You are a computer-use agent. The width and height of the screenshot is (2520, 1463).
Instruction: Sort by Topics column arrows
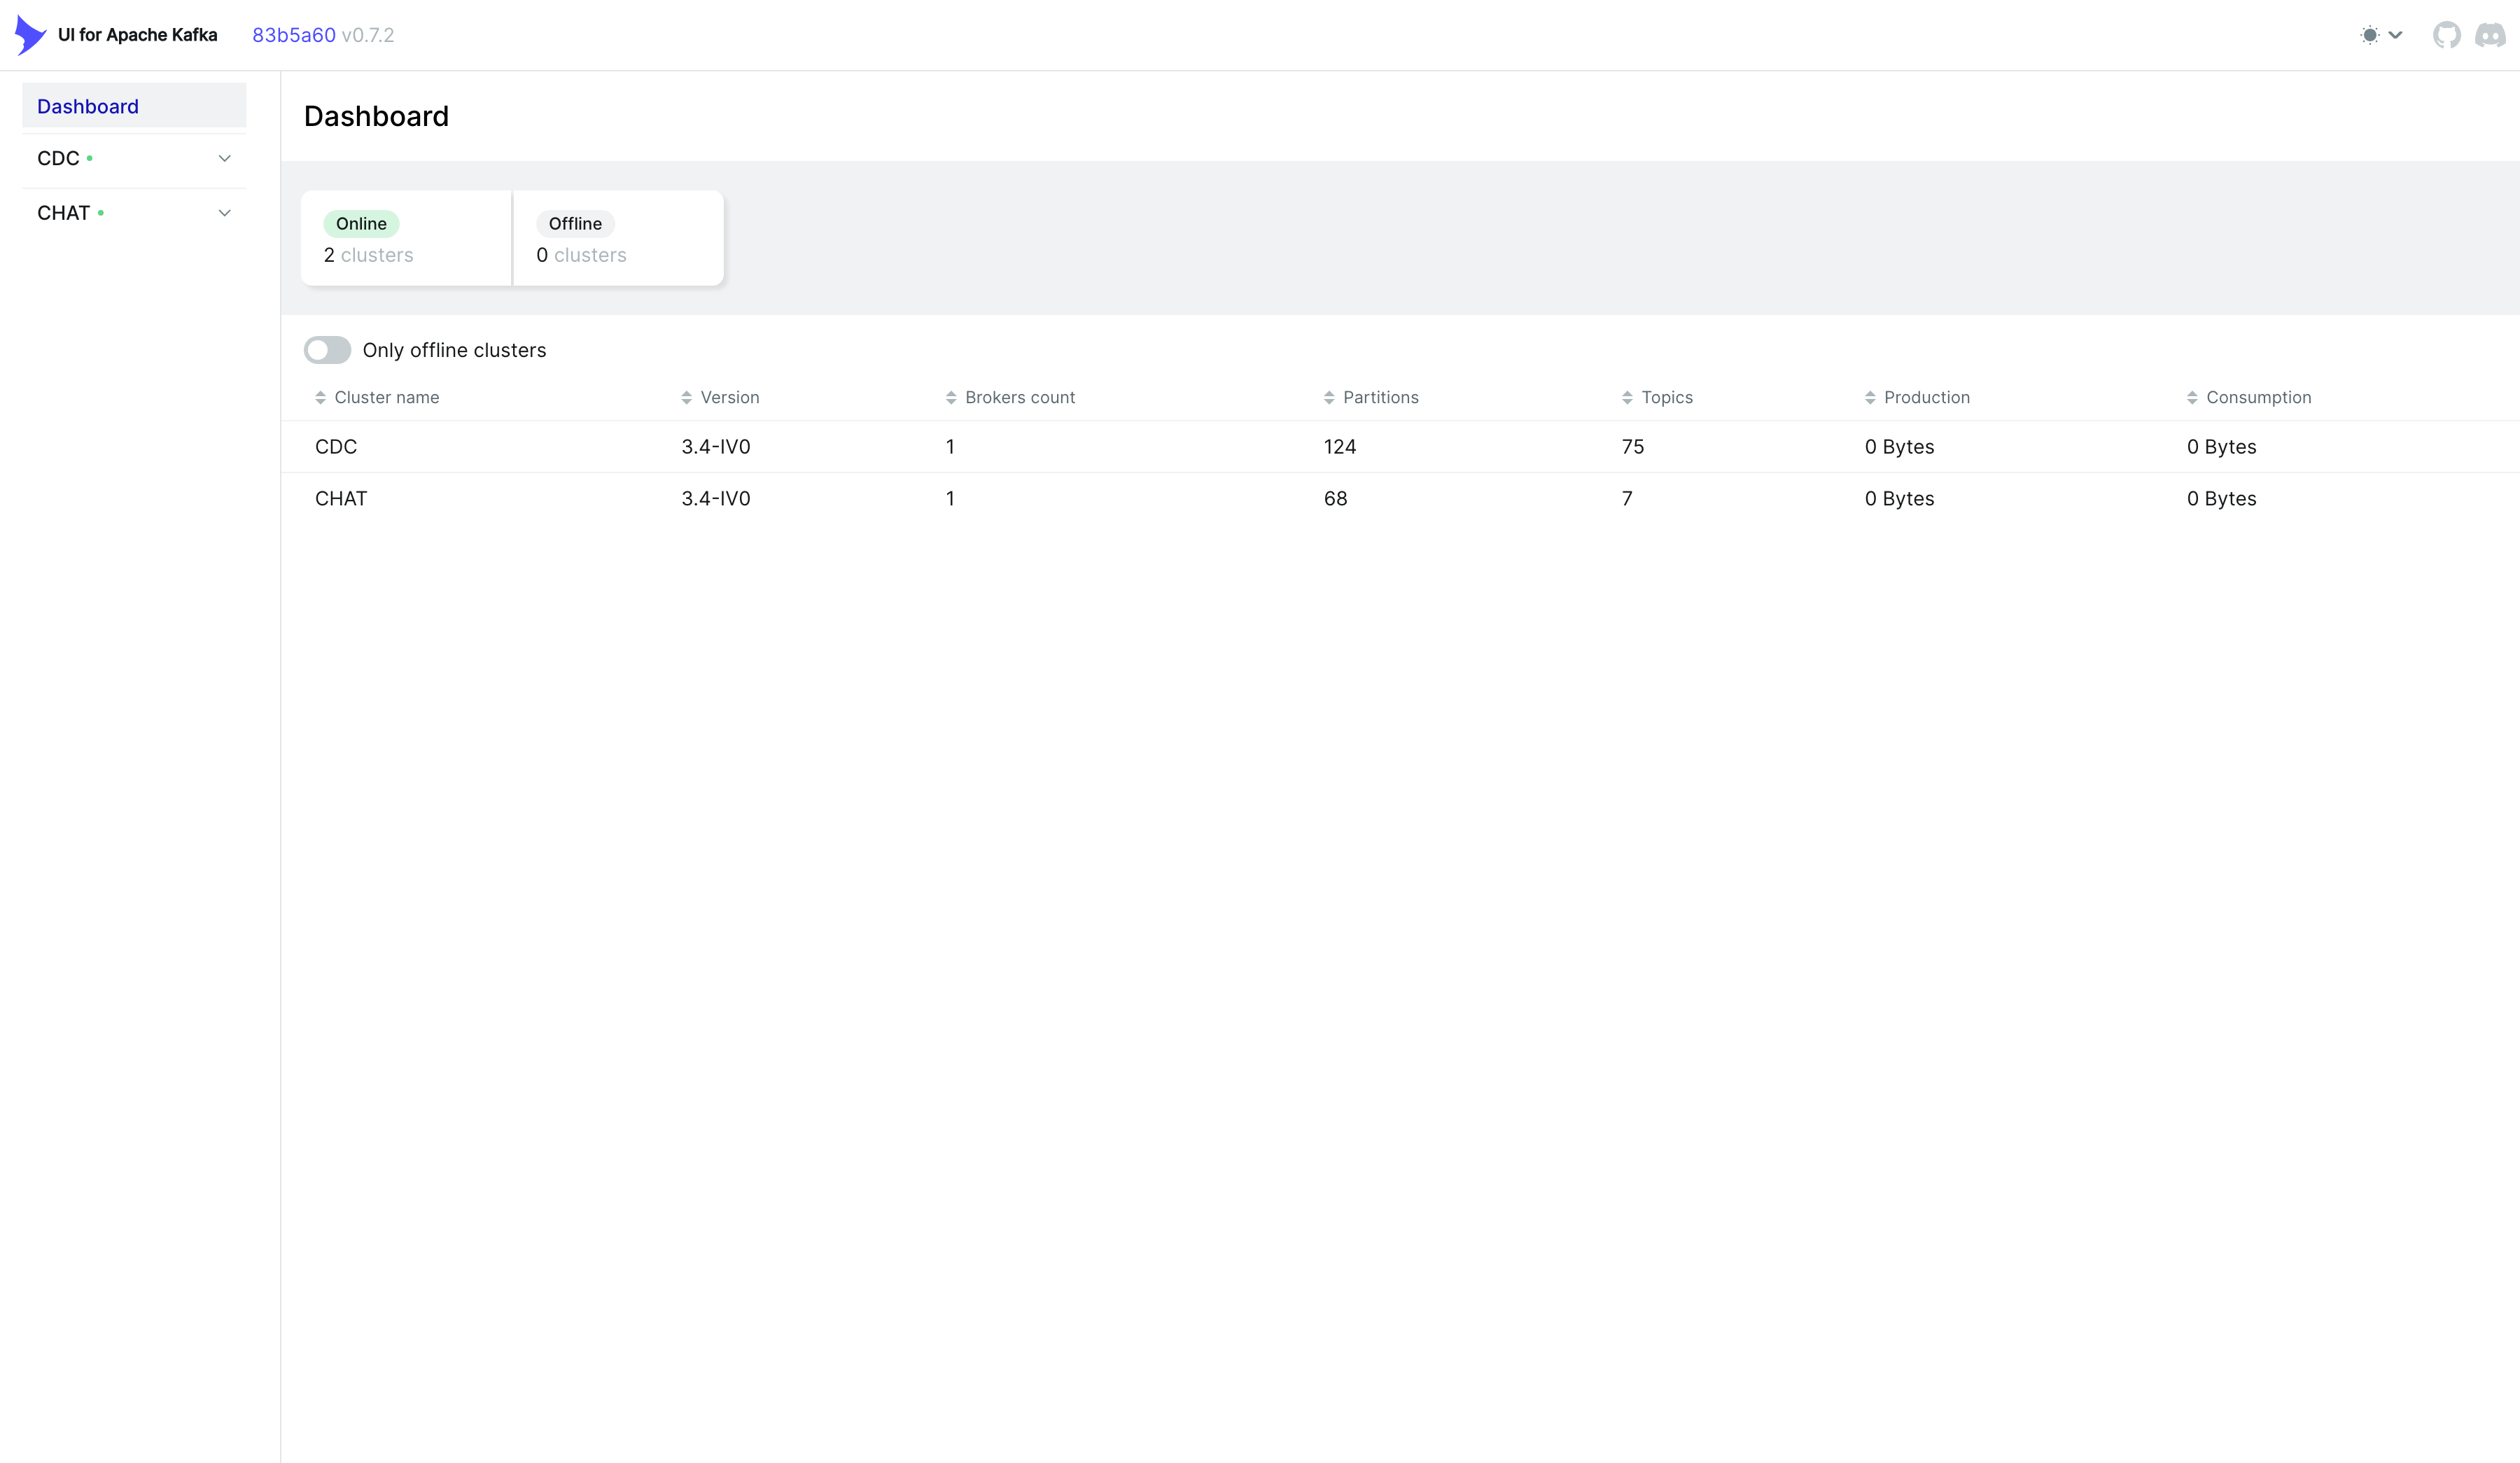coord(1626,398)
